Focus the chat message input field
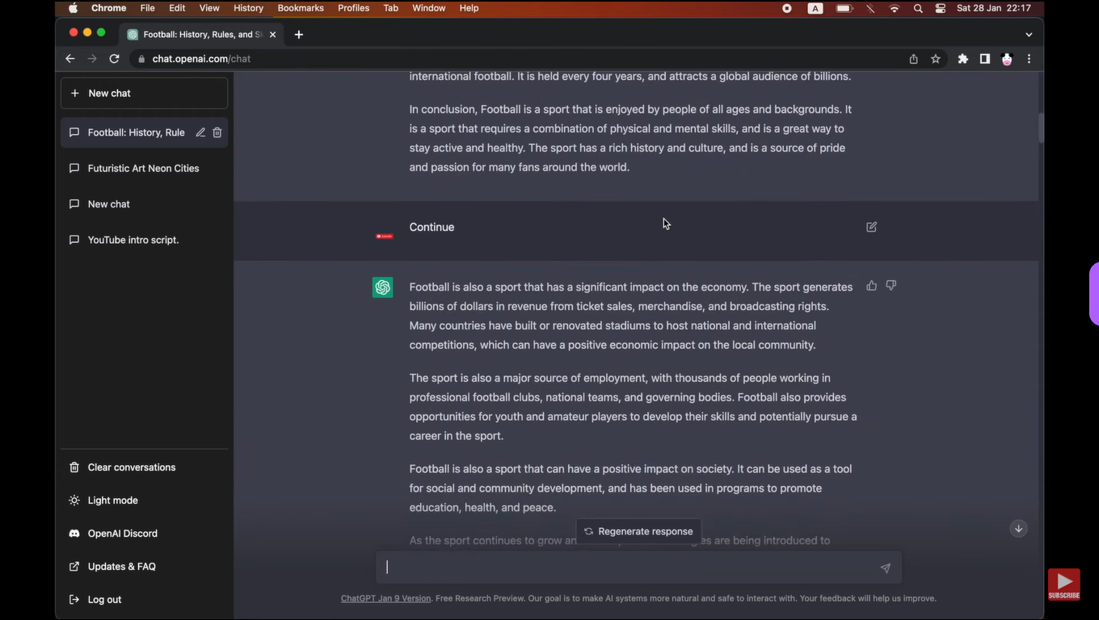Image resolution: width=1099 pixels, height=620 pixels. click(630, 568)
